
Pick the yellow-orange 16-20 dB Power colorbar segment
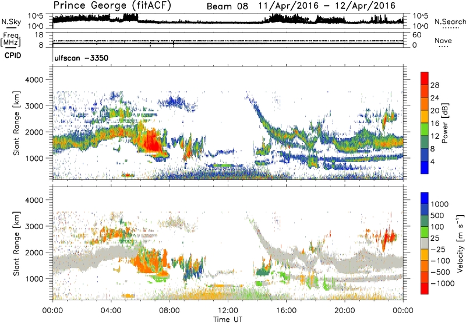425,117
